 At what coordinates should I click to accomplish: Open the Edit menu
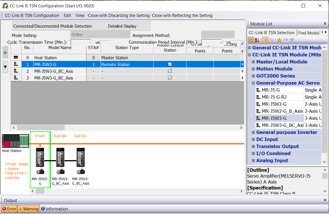coord(67,16)
